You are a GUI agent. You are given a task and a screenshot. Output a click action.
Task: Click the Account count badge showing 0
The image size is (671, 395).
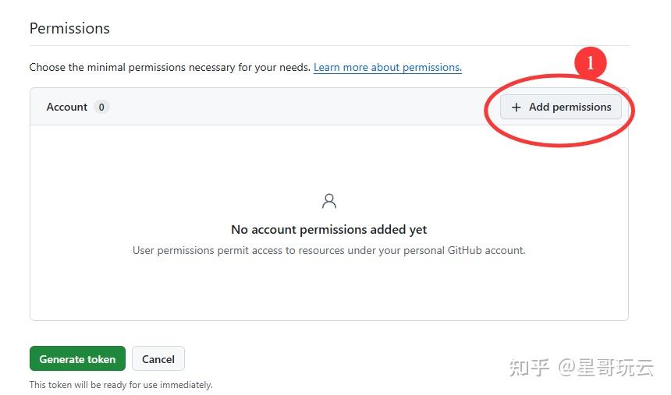tap(101, 108)
